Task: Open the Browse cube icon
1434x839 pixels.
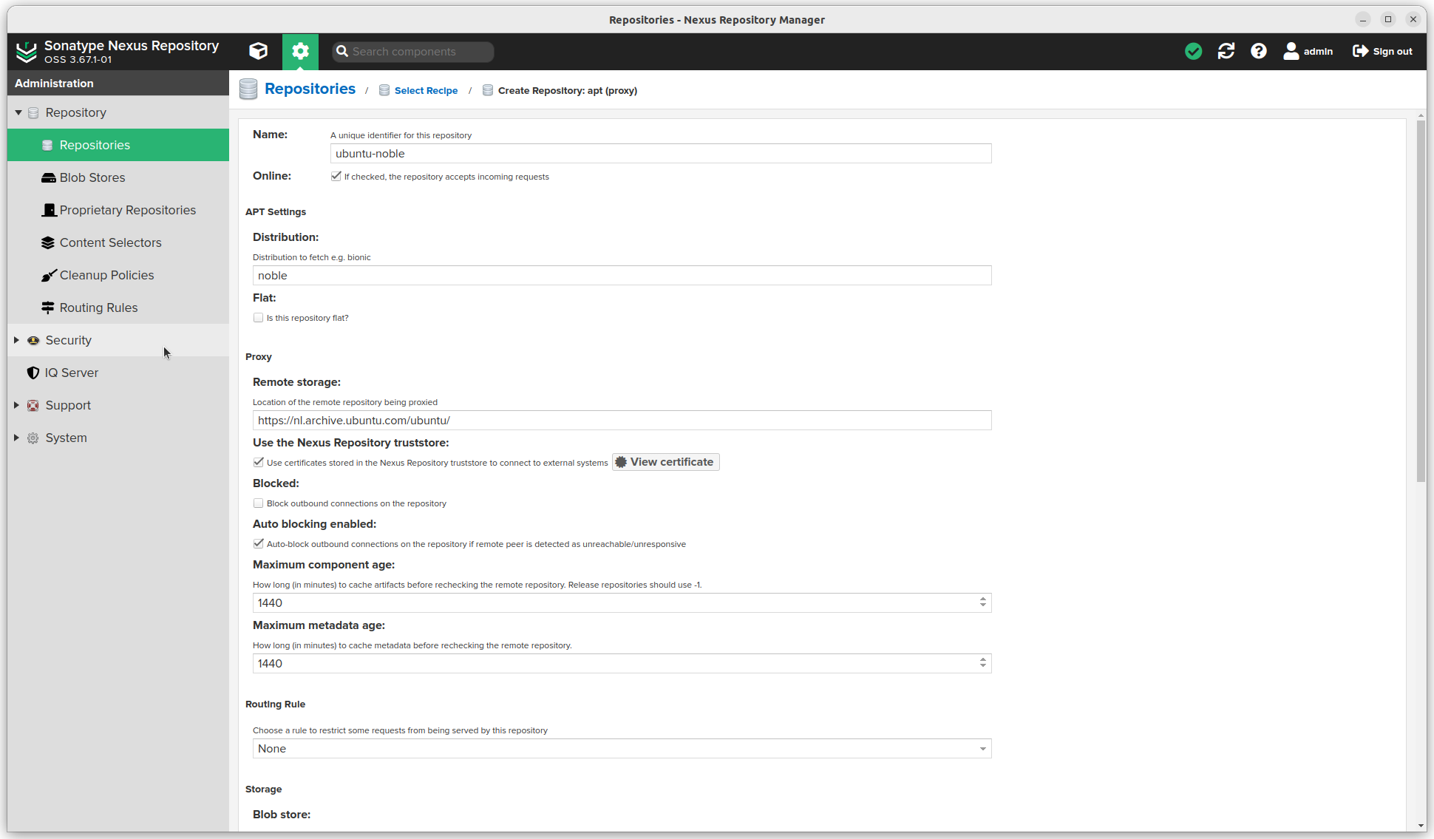Action: pos(258,51)
